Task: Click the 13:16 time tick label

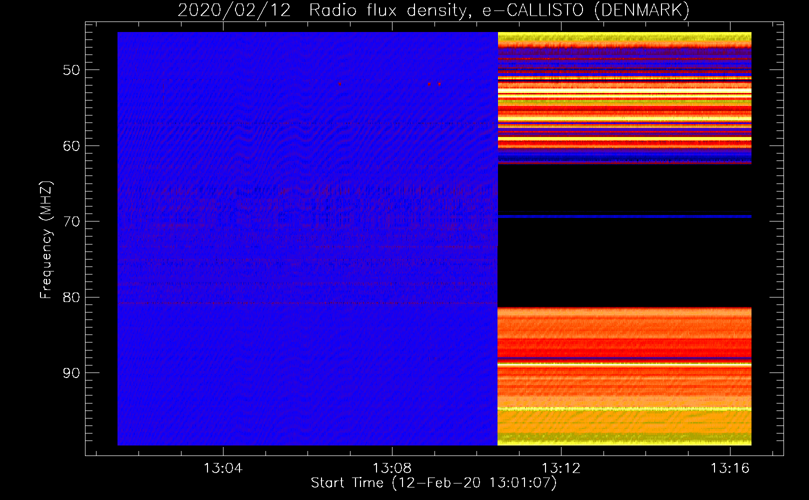Action: tap(730, 468)
